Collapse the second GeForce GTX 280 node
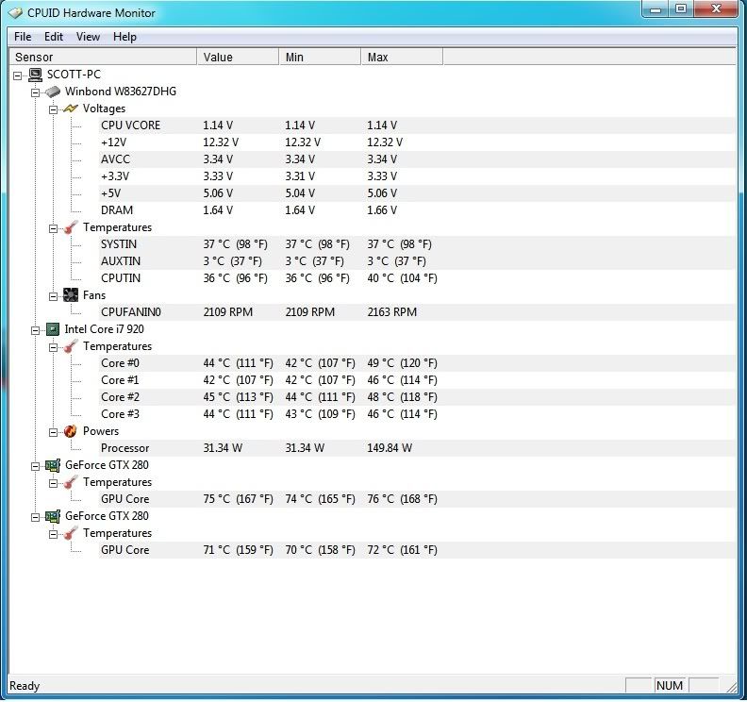747x702 pixels. [x=36, y=516]
